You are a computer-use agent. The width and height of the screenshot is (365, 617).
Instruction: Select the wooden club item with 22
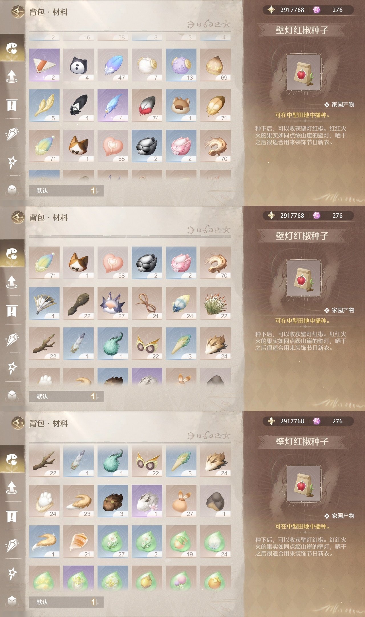(78, 303)
